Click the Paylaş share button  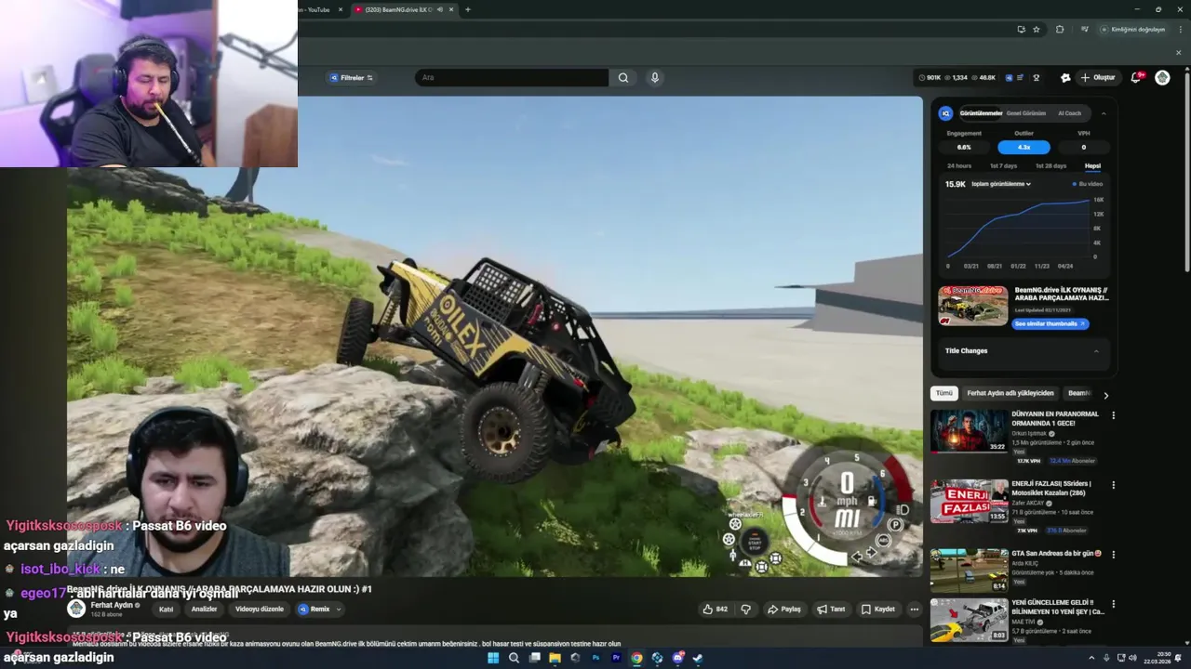(783, 610)
